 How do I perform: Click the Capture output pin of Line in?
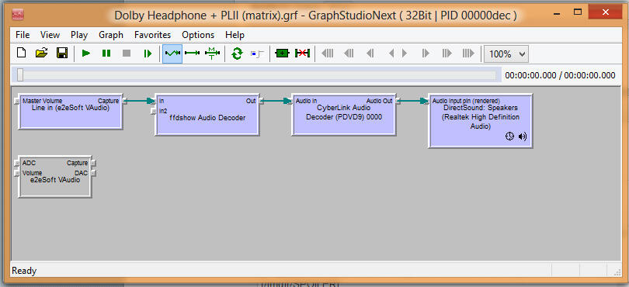125,101
